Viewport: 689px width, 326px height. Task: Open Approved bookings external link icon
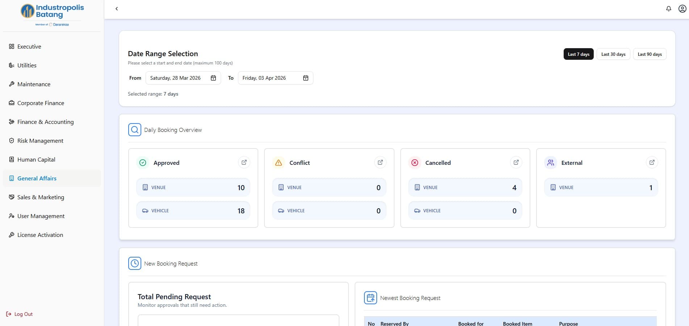point(244,162)
